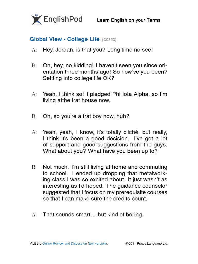Image resolution: width=198 pixels, height=264 pixels.
Task: Click the first 'A:' speaker label
Action: coord(34,50)
